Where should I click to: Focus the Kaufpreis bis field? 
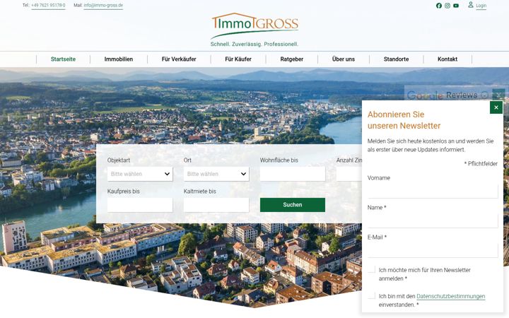pyautogui.click(x=140, y=205)
